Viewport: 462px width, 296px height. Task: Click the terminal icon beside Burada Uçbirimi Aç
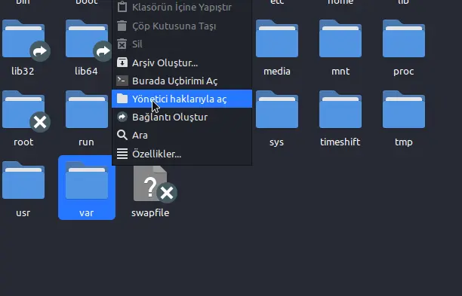(x=122, y=81)
